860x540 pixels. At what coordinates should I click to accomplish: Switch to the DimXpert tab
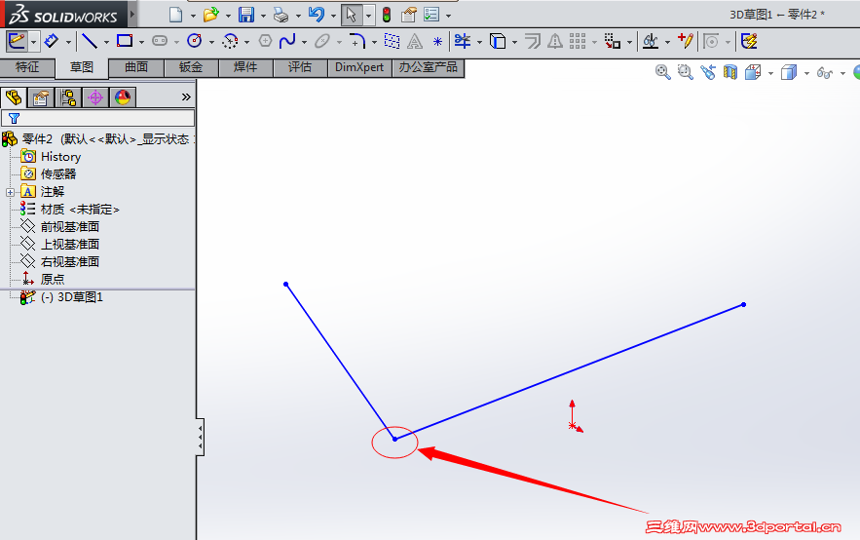pos(359,67)
